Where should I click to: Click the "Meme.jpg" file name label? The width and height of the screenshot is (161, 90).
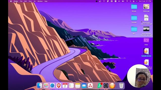[x=146, y=11]
